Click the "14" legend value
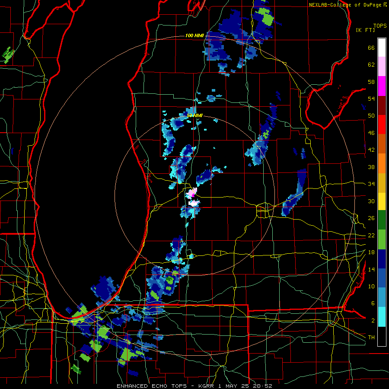 [x=371, y=269]
